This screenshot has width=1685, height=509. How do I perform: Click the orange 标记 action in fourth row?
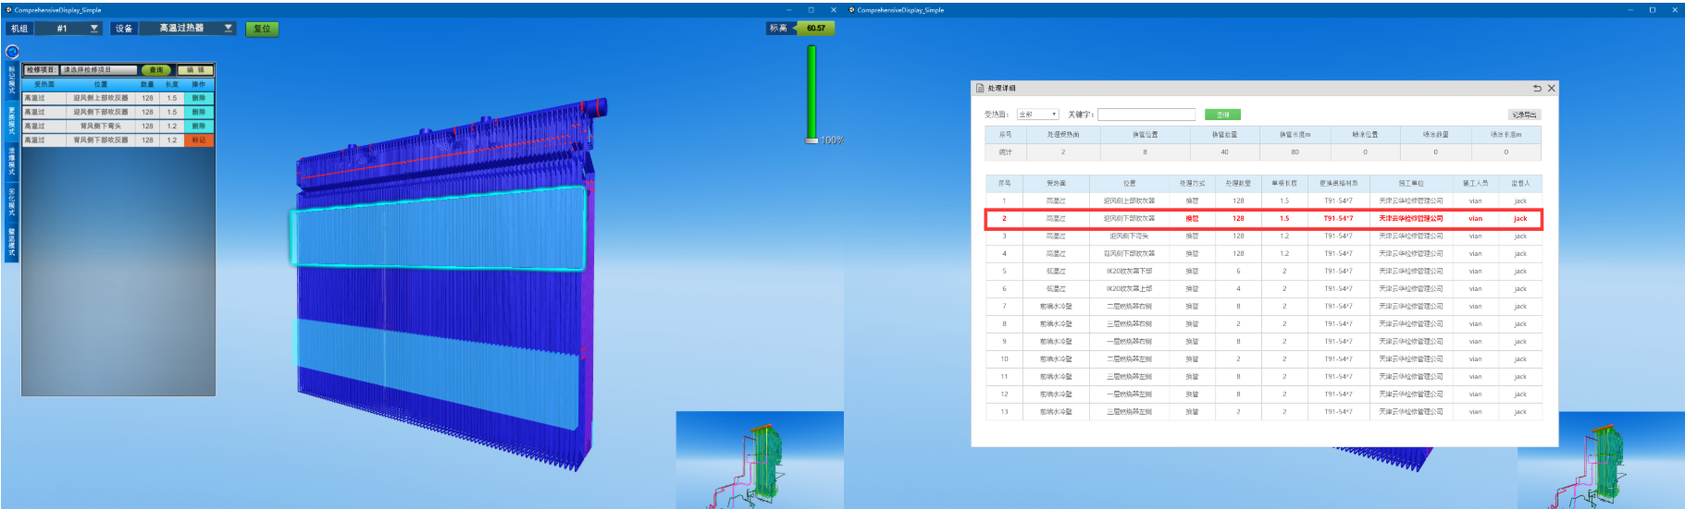coord(199,140)
